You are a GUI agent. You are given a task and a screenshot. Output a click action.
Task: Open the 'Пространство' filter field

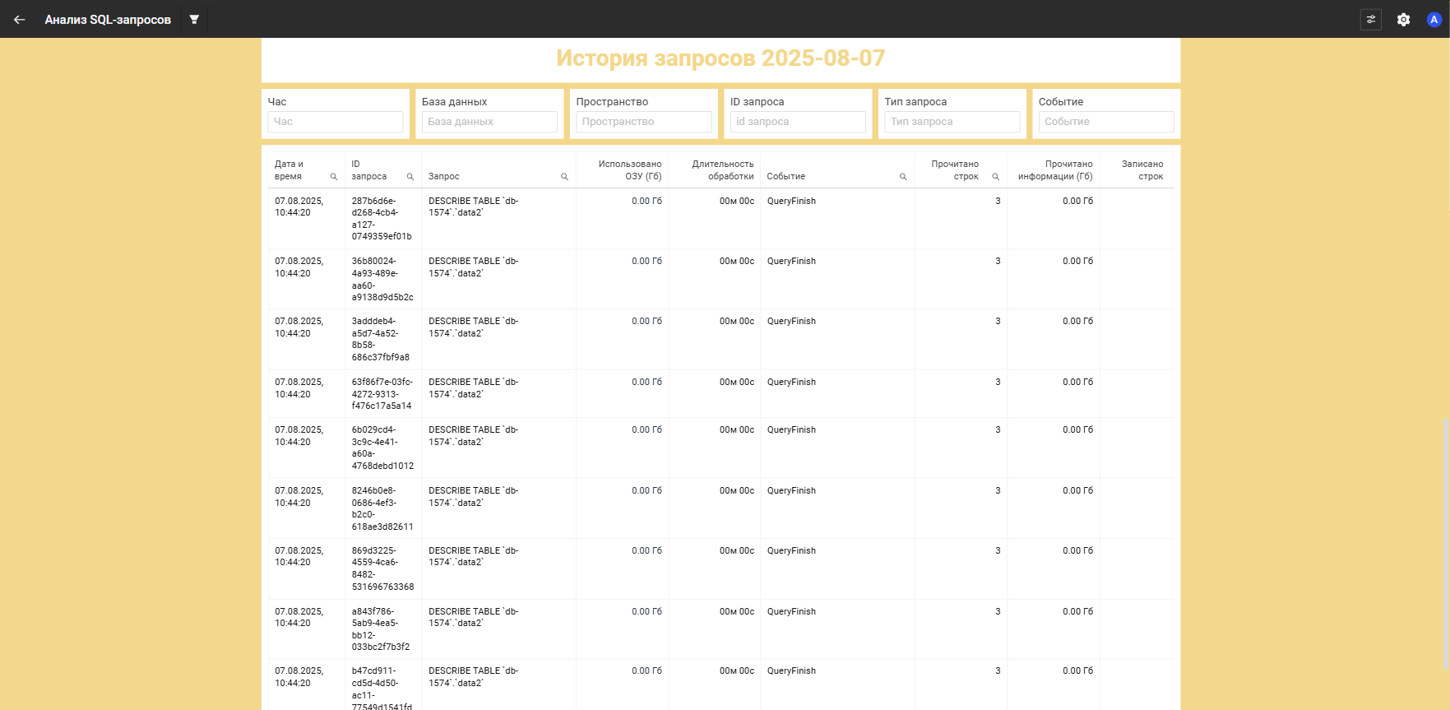point(643,122)
